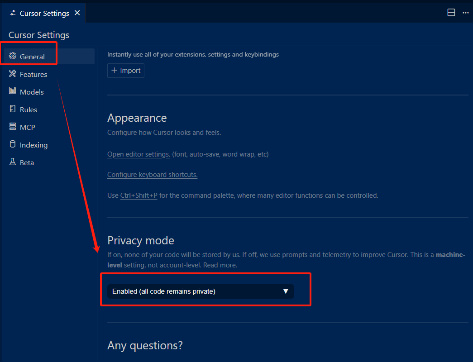Open the Enabled (all code remains private) selector
Viewport: 473px width, 362px height.
(x=201, y=291)
